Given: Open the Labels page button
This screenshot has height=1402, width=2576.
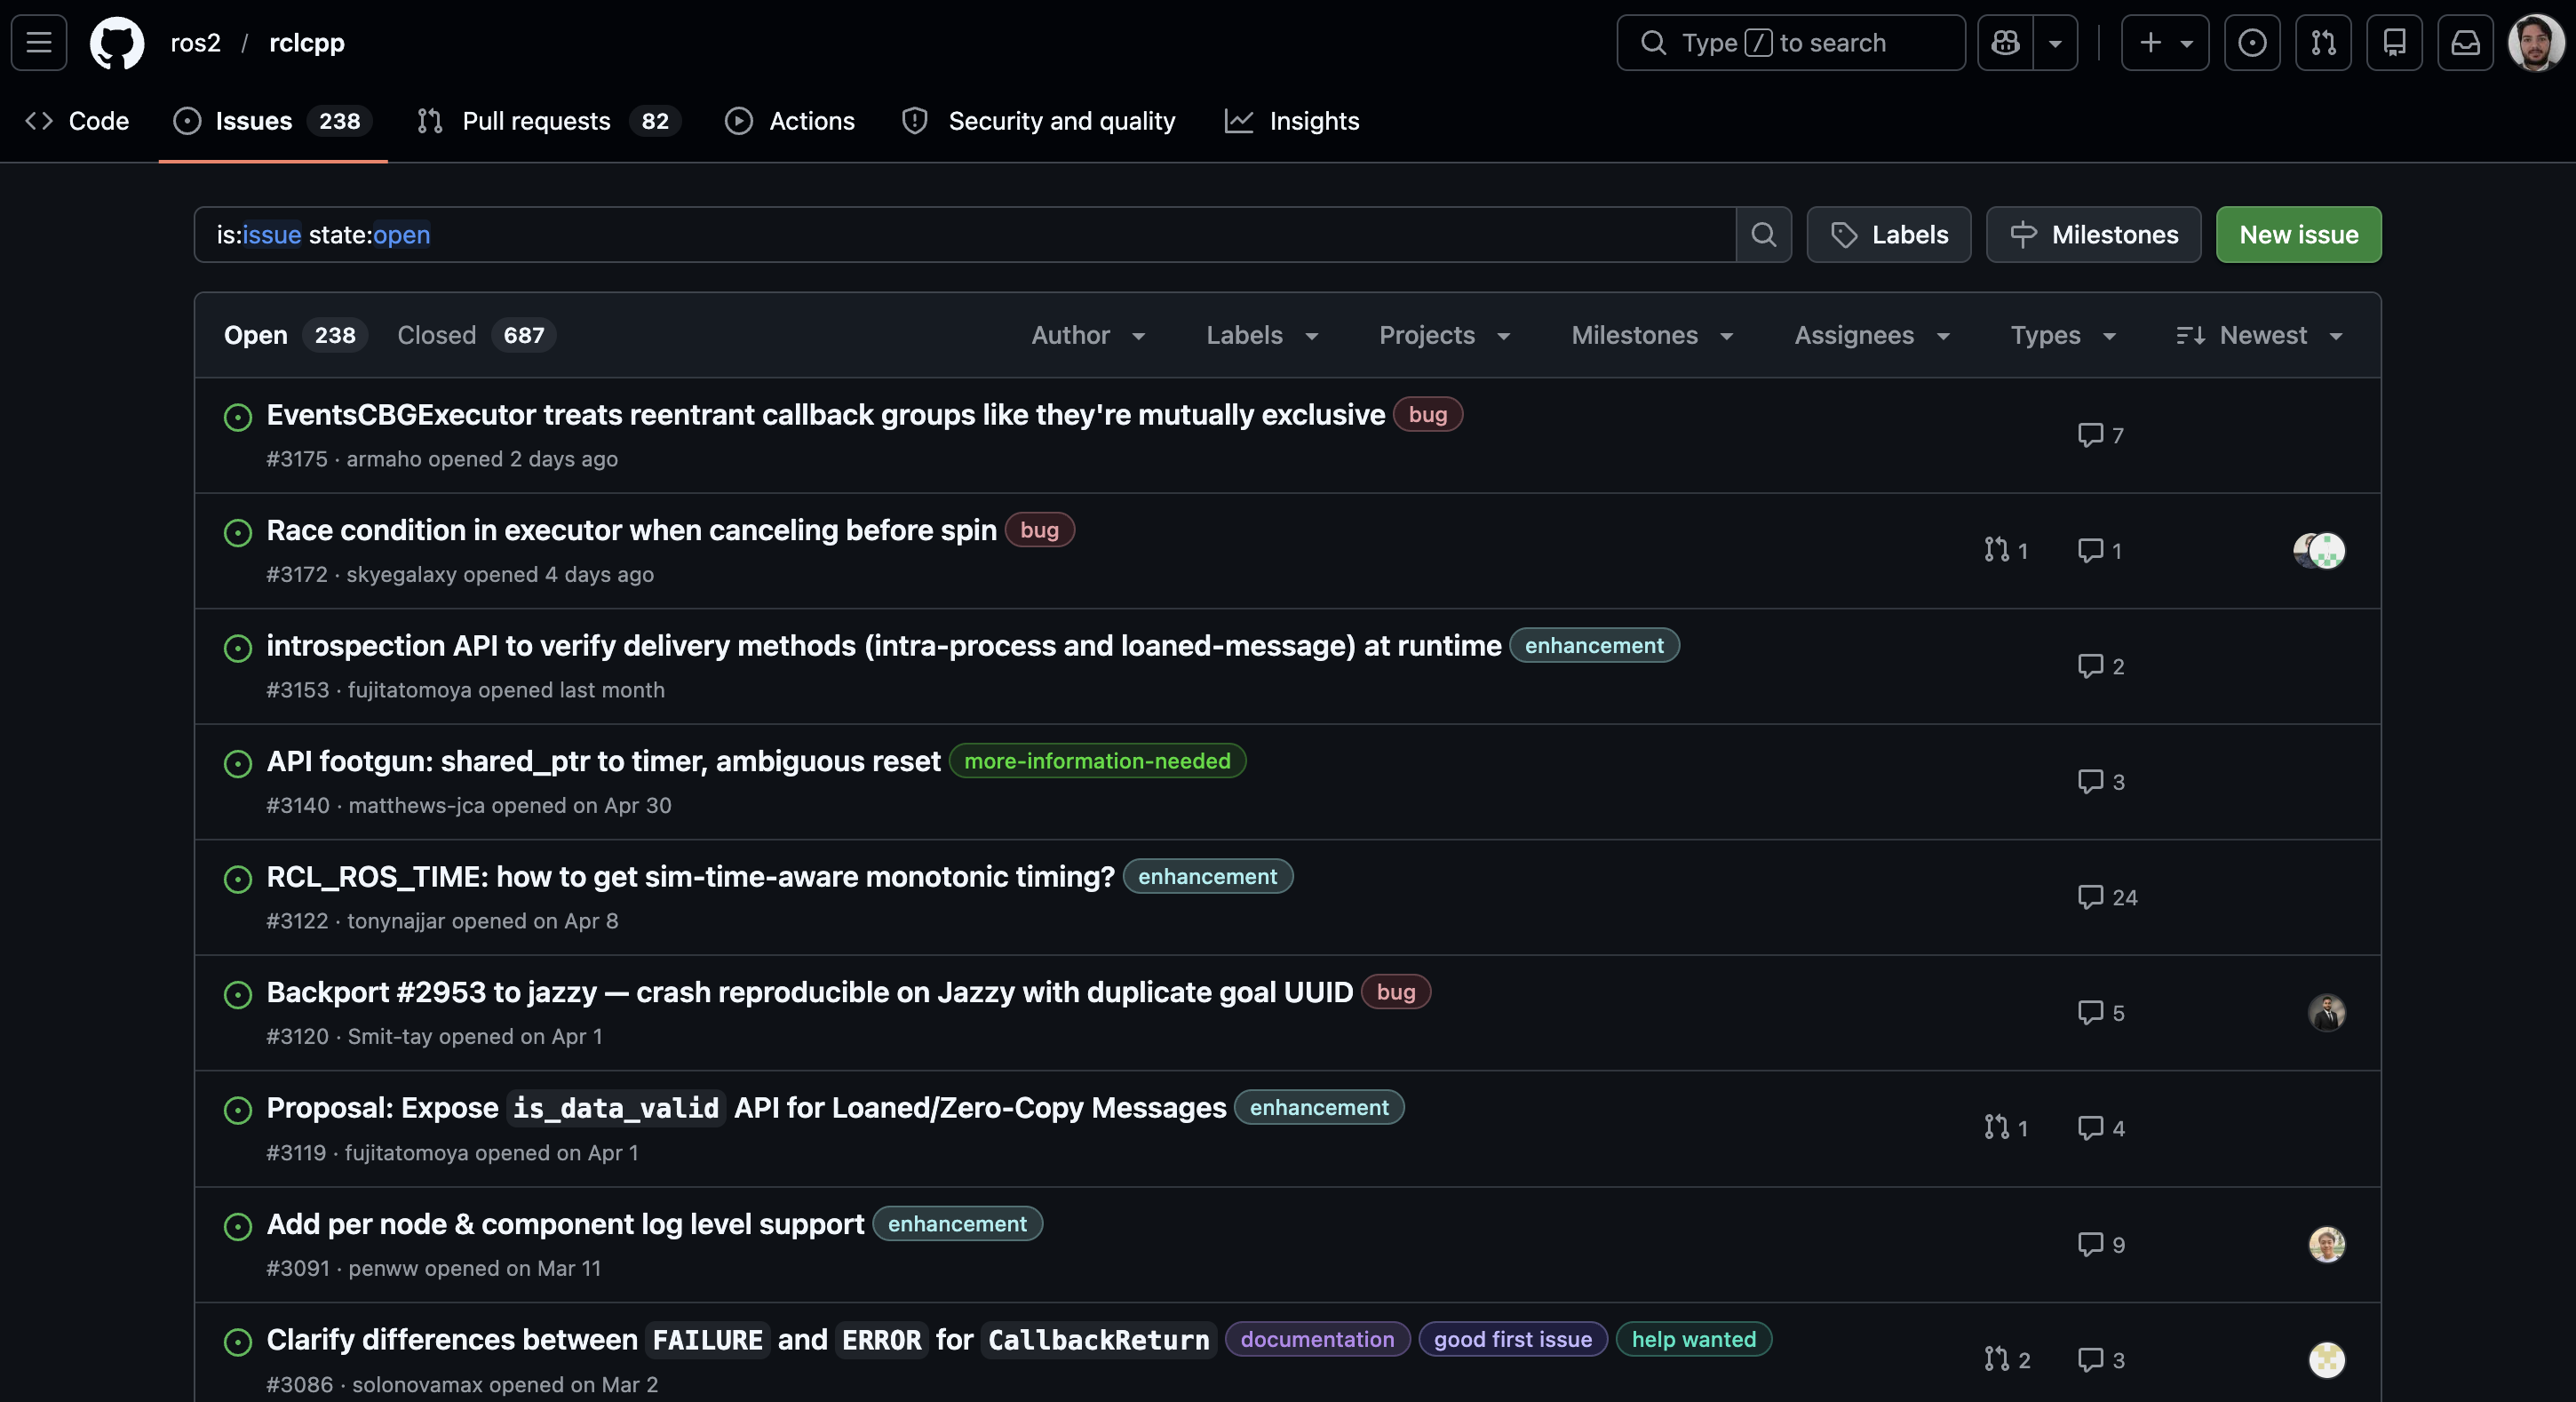Looking at the screenshot, I should click(1889, 235).
